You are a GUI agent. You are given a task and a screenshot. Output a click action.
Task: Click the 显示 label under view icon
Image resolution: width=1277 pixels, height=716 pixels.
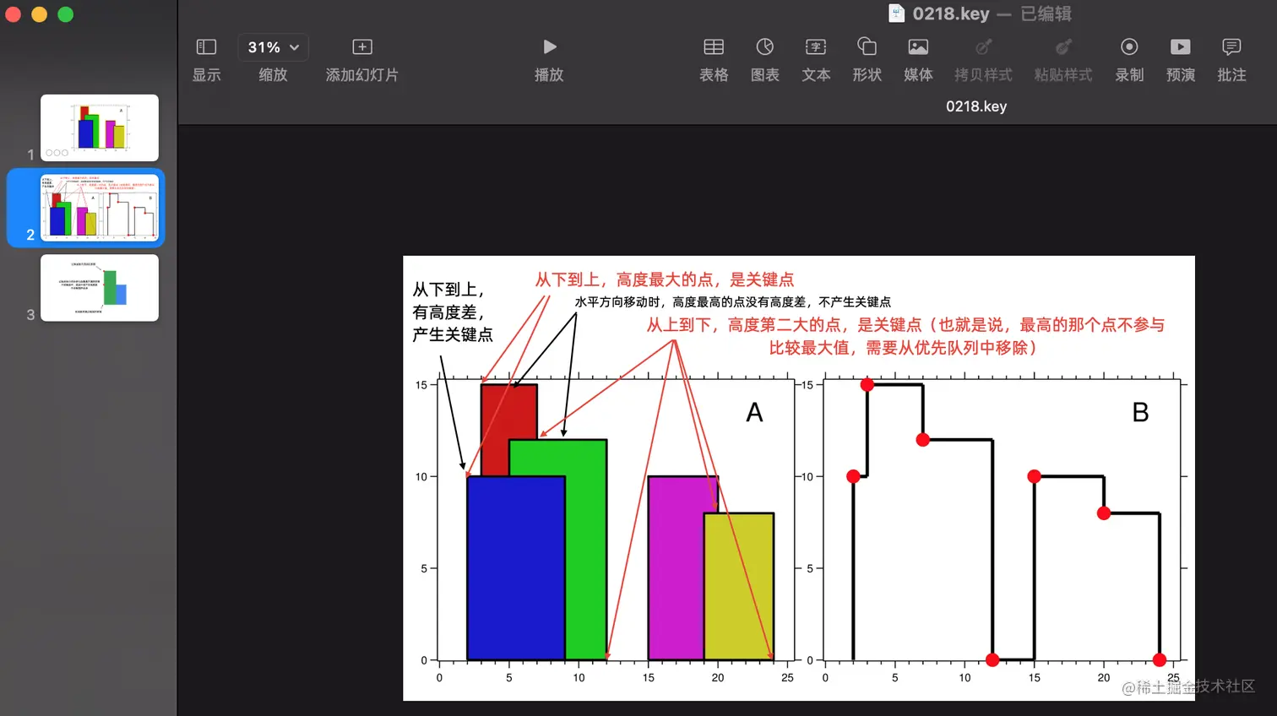point(206,75)
